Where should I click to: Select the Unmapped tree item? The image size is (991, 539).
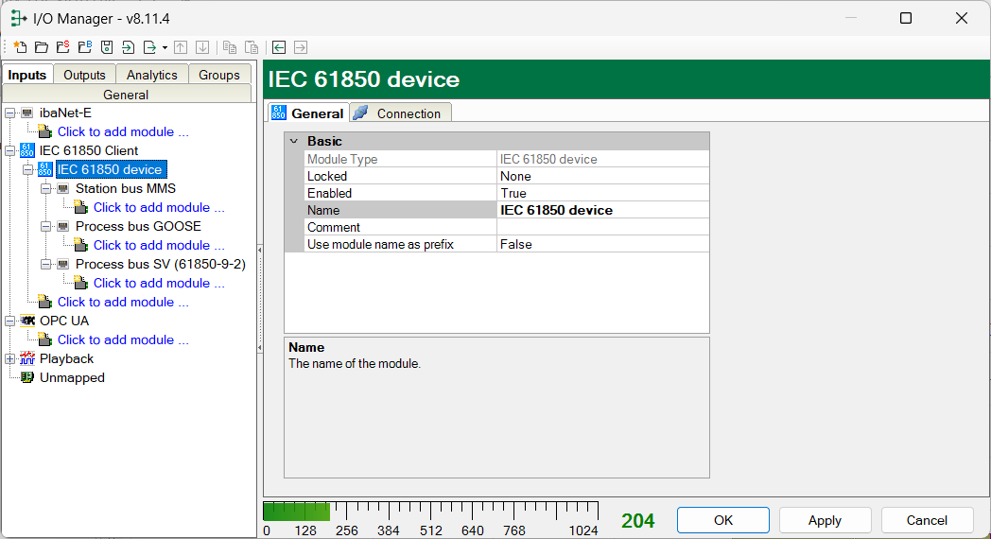[72, 378]
